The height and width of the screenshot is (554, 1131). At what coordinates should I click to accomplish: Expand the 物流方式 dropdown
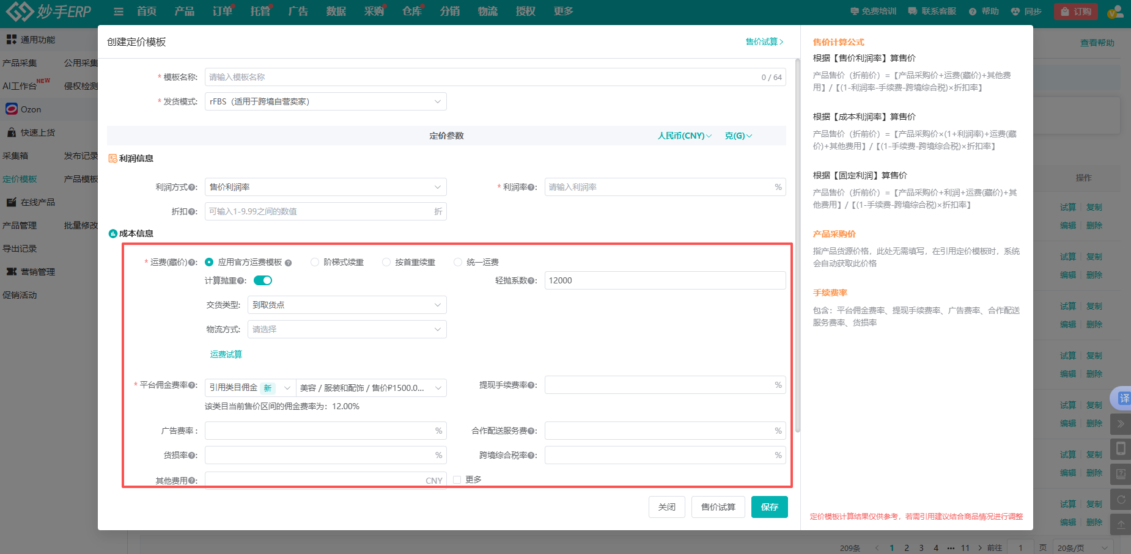point(347,329)
